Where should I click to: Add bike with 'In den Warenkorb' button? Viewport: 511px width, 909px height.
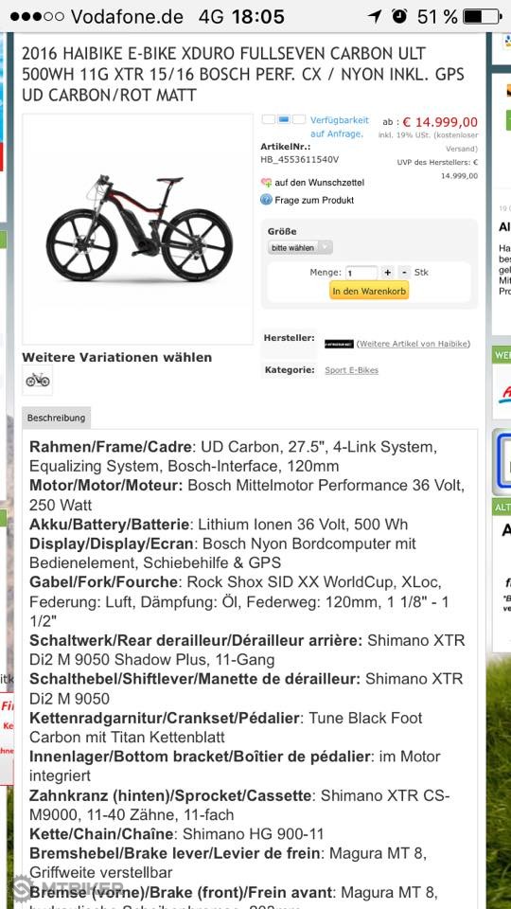[x=369, y=291]
